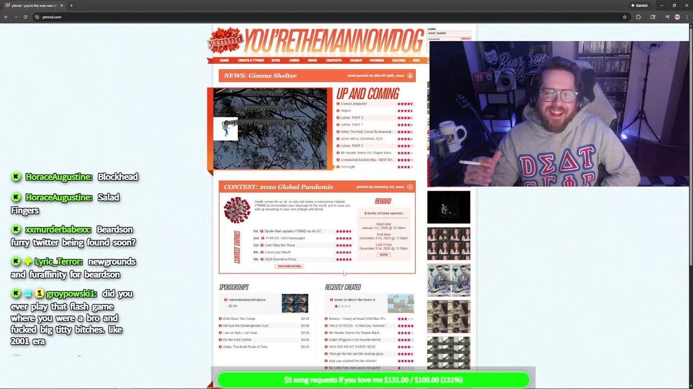Image resolution: width=693 pixels, height=389 pixels.
Task: Open Zelda: The Bubb Rubb of Time
Action: 245,347
